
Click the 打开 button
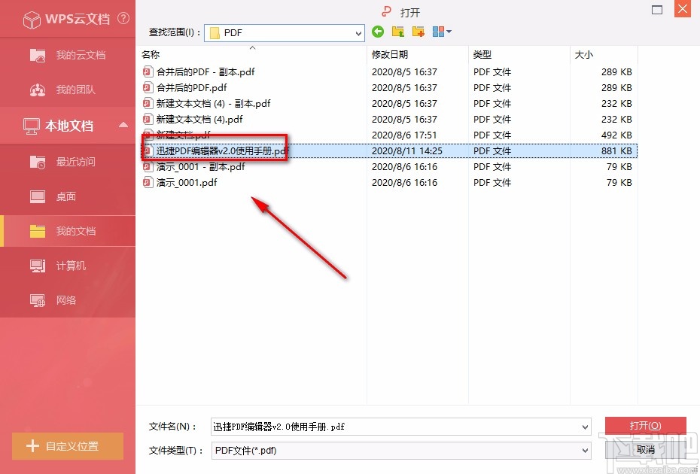pyautogui.click(x=645, y=425)
